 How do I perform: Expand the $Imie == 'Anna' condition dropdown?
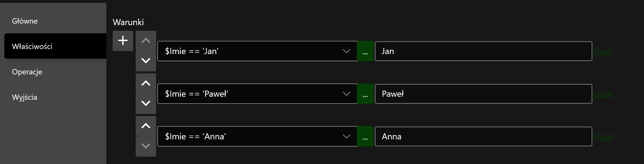click(x=346, y=136)
